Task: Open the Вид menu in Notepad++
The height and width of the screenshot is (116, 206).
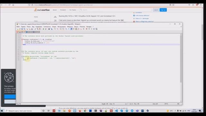Action: [x=33, y=27]
